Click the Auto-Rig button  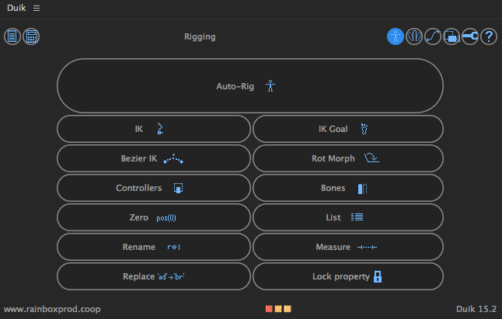pos(249,86)
